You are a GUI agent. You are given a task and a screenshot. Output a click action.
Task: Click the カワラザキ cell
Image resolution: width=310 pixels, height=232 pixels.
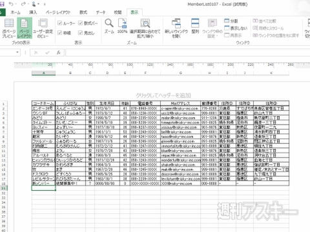(x=43, y=164)
